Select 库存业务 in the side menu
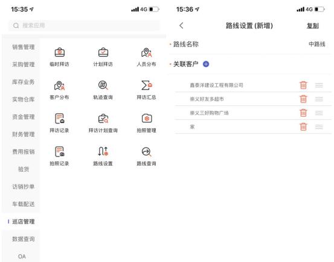Screen dimensions: 334x262 click(x=23, y=82)
